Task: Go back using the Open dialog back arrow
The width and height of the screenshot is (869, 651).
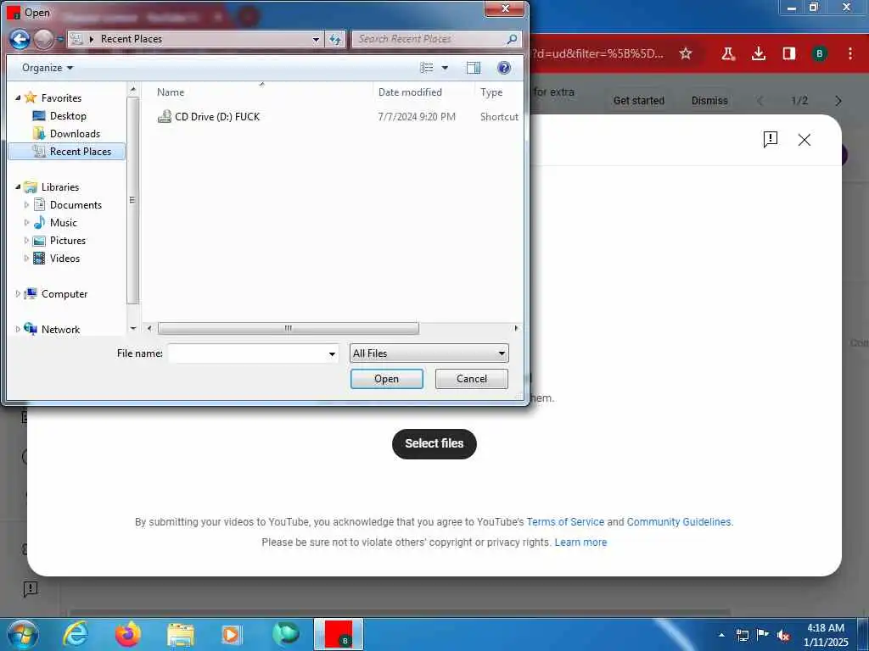Action: coord(20,39)
